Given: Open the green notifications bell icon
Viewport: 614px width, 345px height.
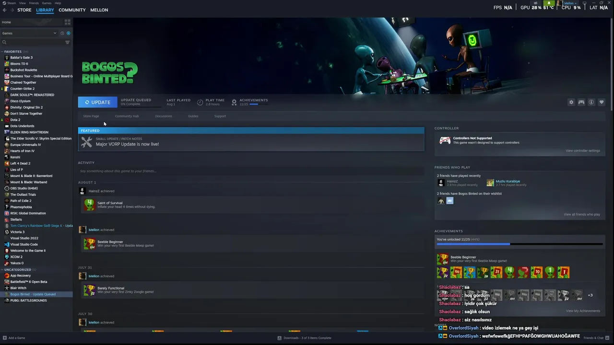Looking at the screenshot, I should pos(549,3).
